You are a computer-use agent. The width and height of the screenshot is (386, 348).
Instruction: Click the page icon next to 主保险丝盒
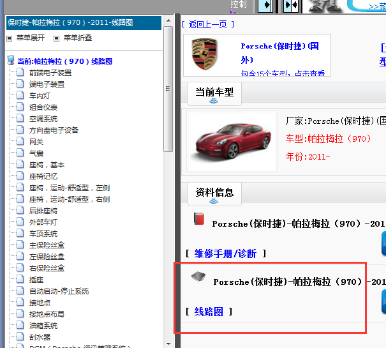(20, 245)
